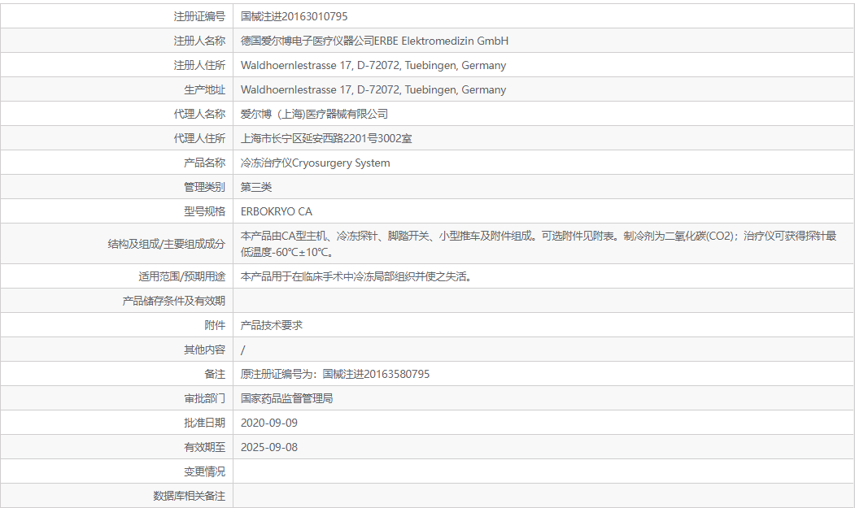This screenshot has width=855, height=508.
Task: Click the 代理人住所 label
Action: (199, 138)
